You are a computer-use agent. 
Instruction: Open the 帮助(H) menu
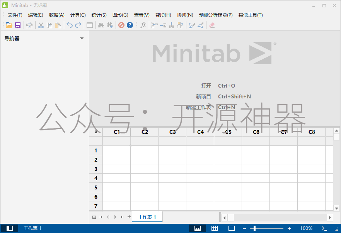pyautogui.click(x=163, y=15)
